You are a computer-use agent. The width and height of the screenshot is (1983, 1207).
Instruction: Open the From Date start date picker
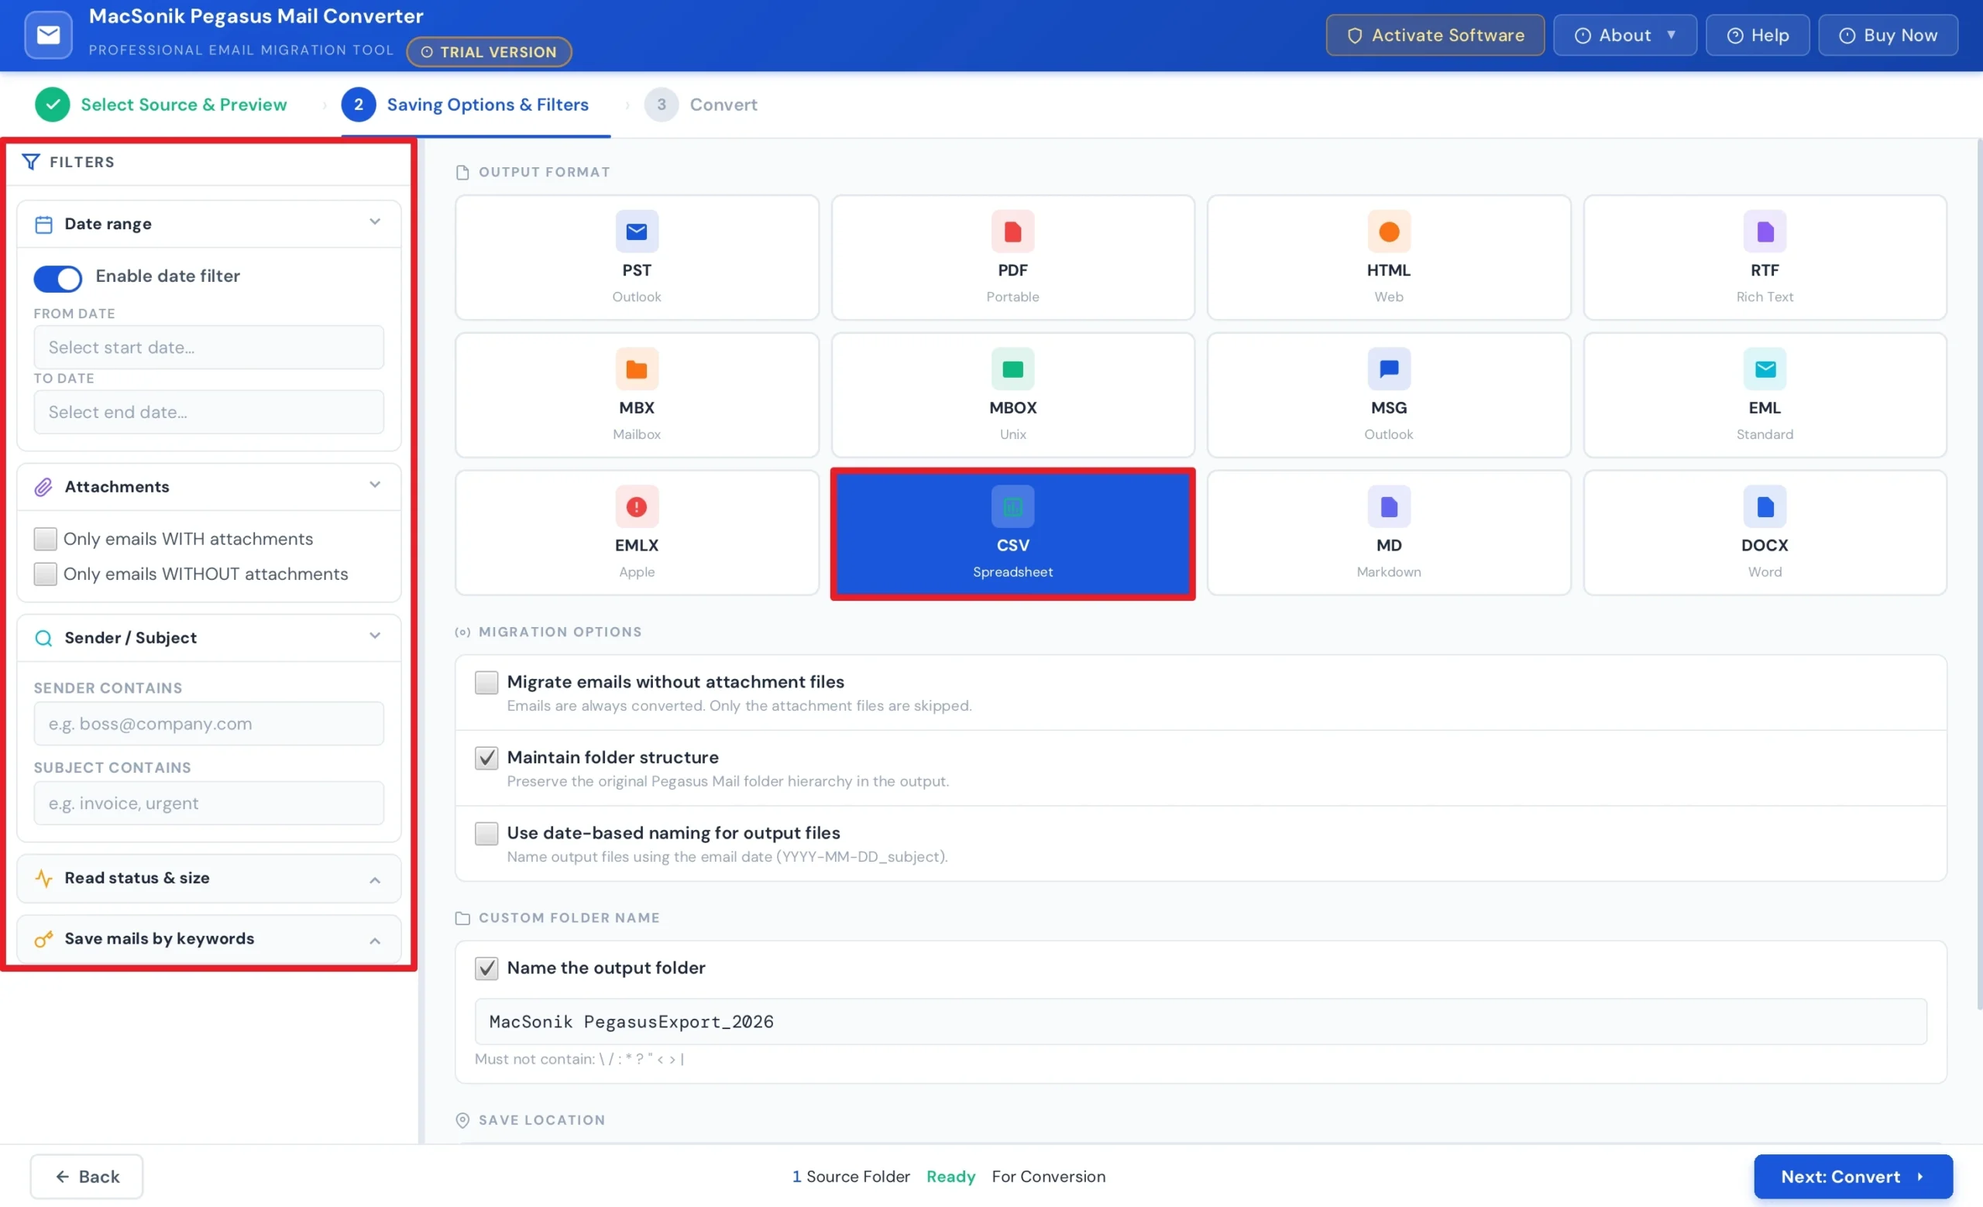[x=208, y=348]
